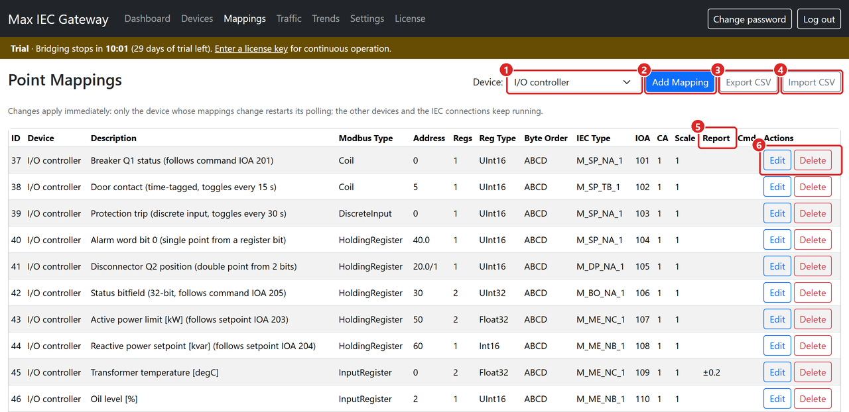Click the 20.0/1 address cell
The image size is (849, 412).
(x=426, y=266)
